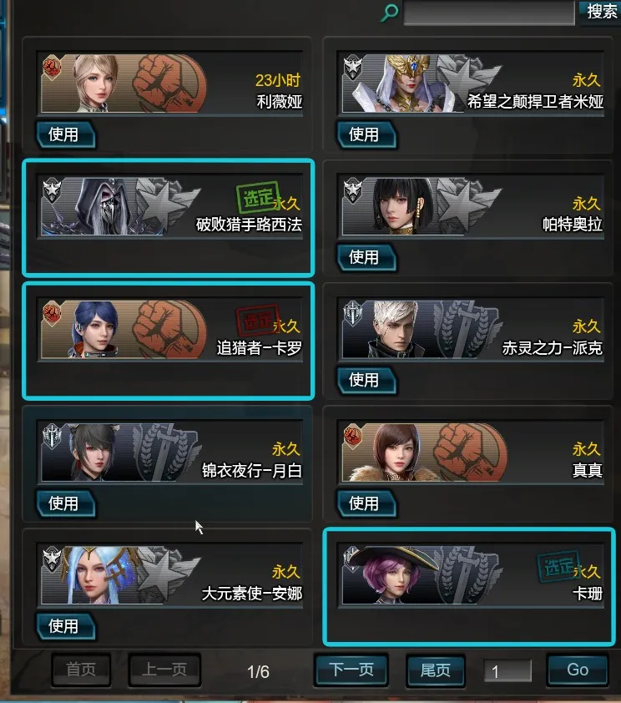Click the red fist badge on 利薇娅 card
Image resolution: width=621 pixels, height=703 pixels.
pyautogui.click(x=52, y=68)
